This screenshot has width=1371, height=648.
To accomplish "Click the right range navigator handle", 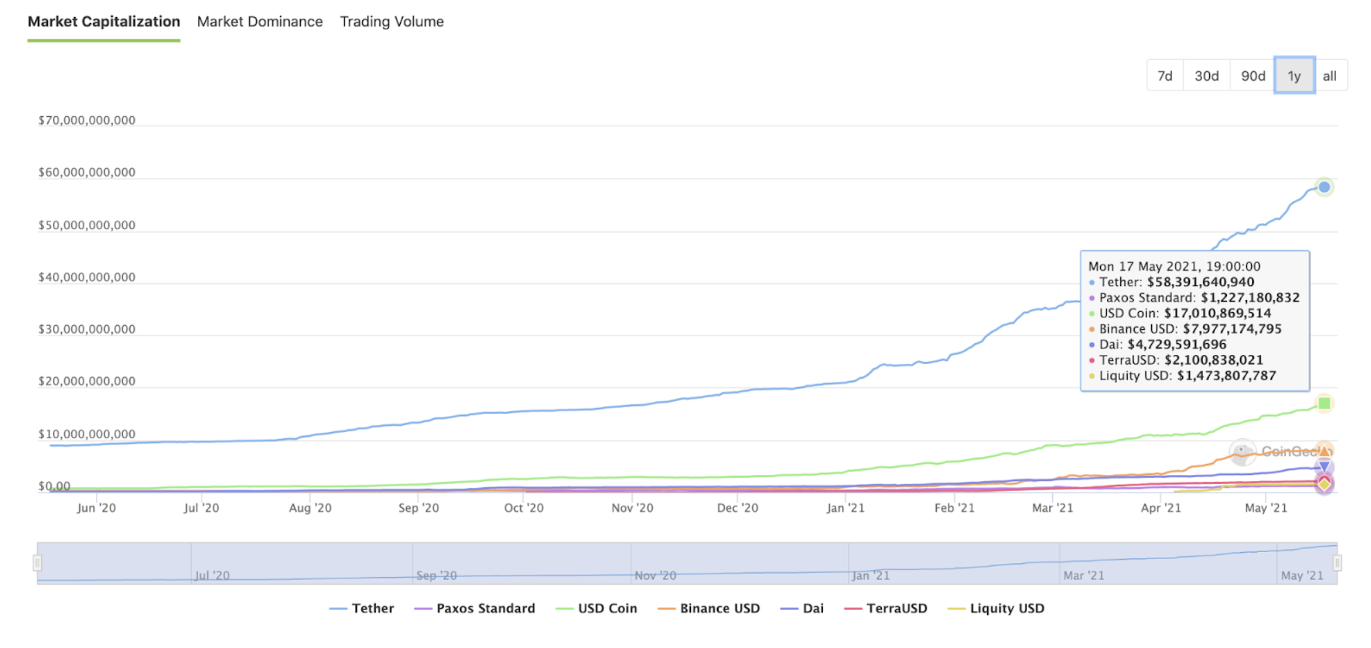I will pyautogui.click(x=1337, y=563).
